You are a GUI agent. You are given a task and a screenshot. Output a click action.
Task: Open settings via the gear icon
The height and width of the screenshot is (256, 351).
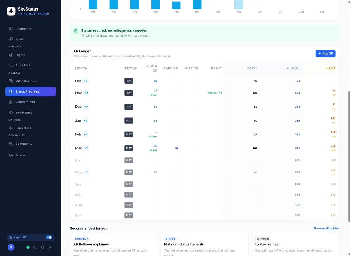click(x=42, y=247)
